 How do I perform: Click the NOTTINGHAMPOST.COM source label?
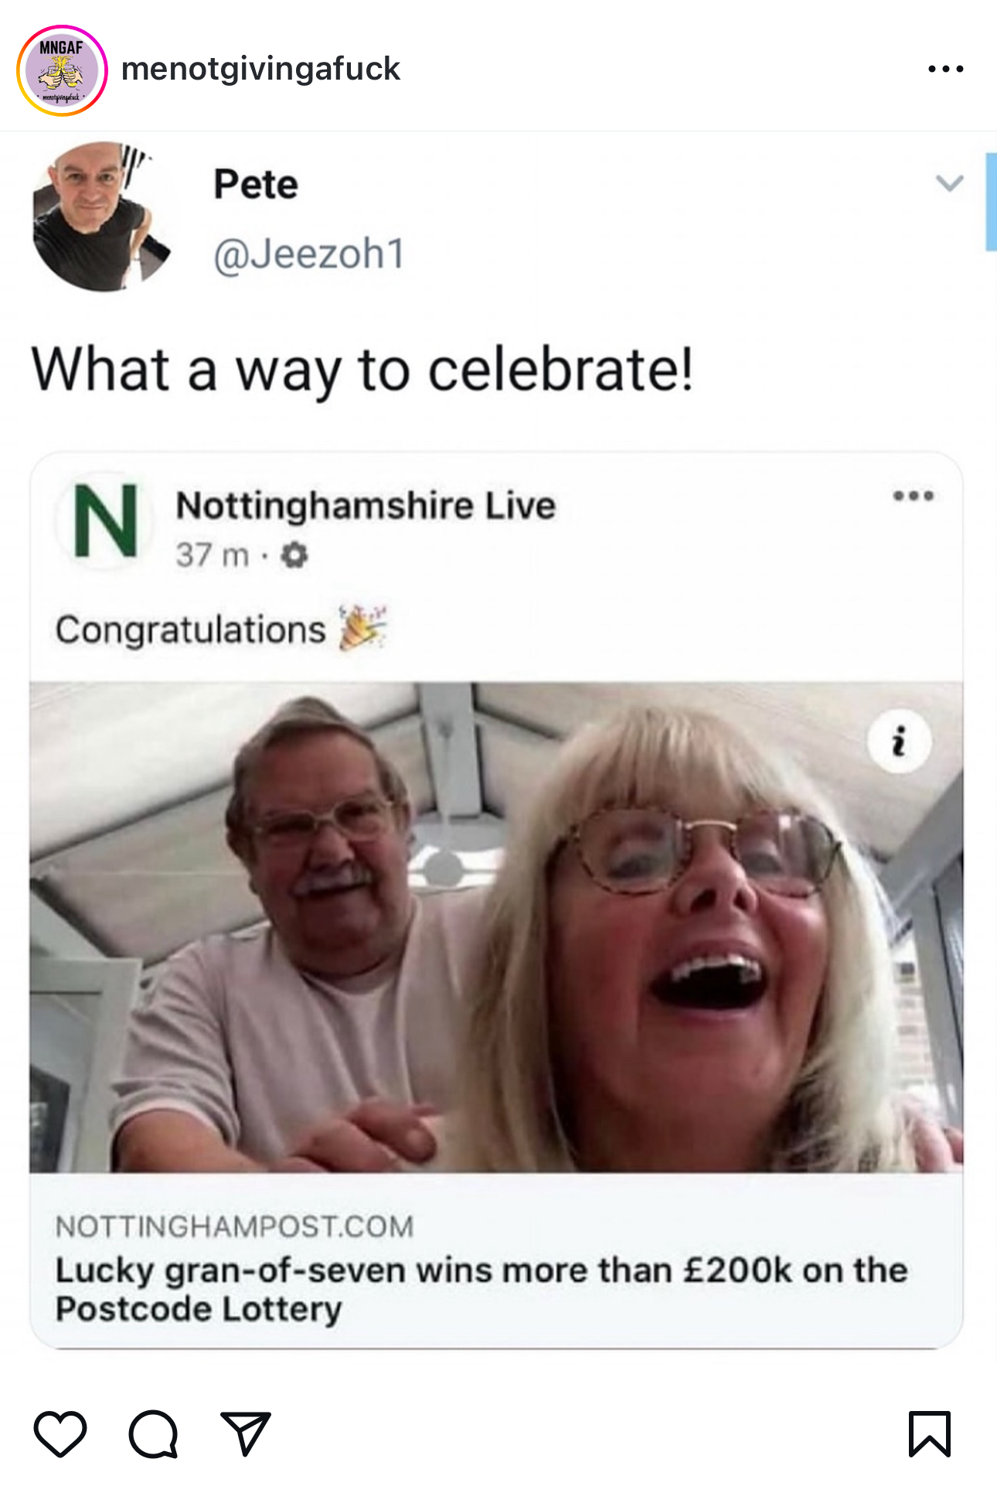point(234,1226)
